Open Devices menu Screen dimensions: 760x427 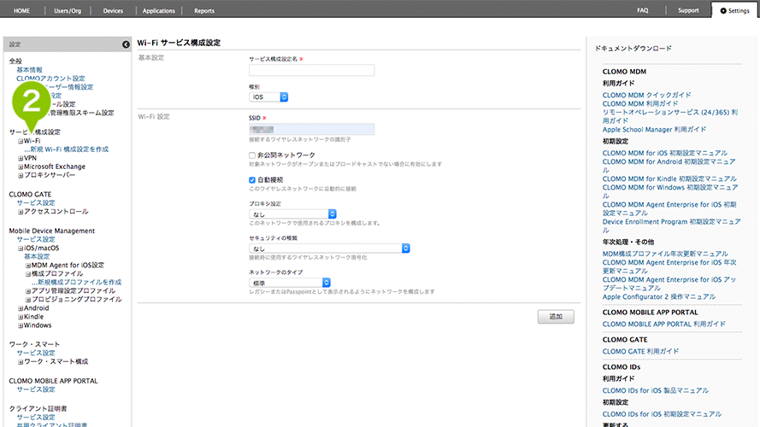113,10
